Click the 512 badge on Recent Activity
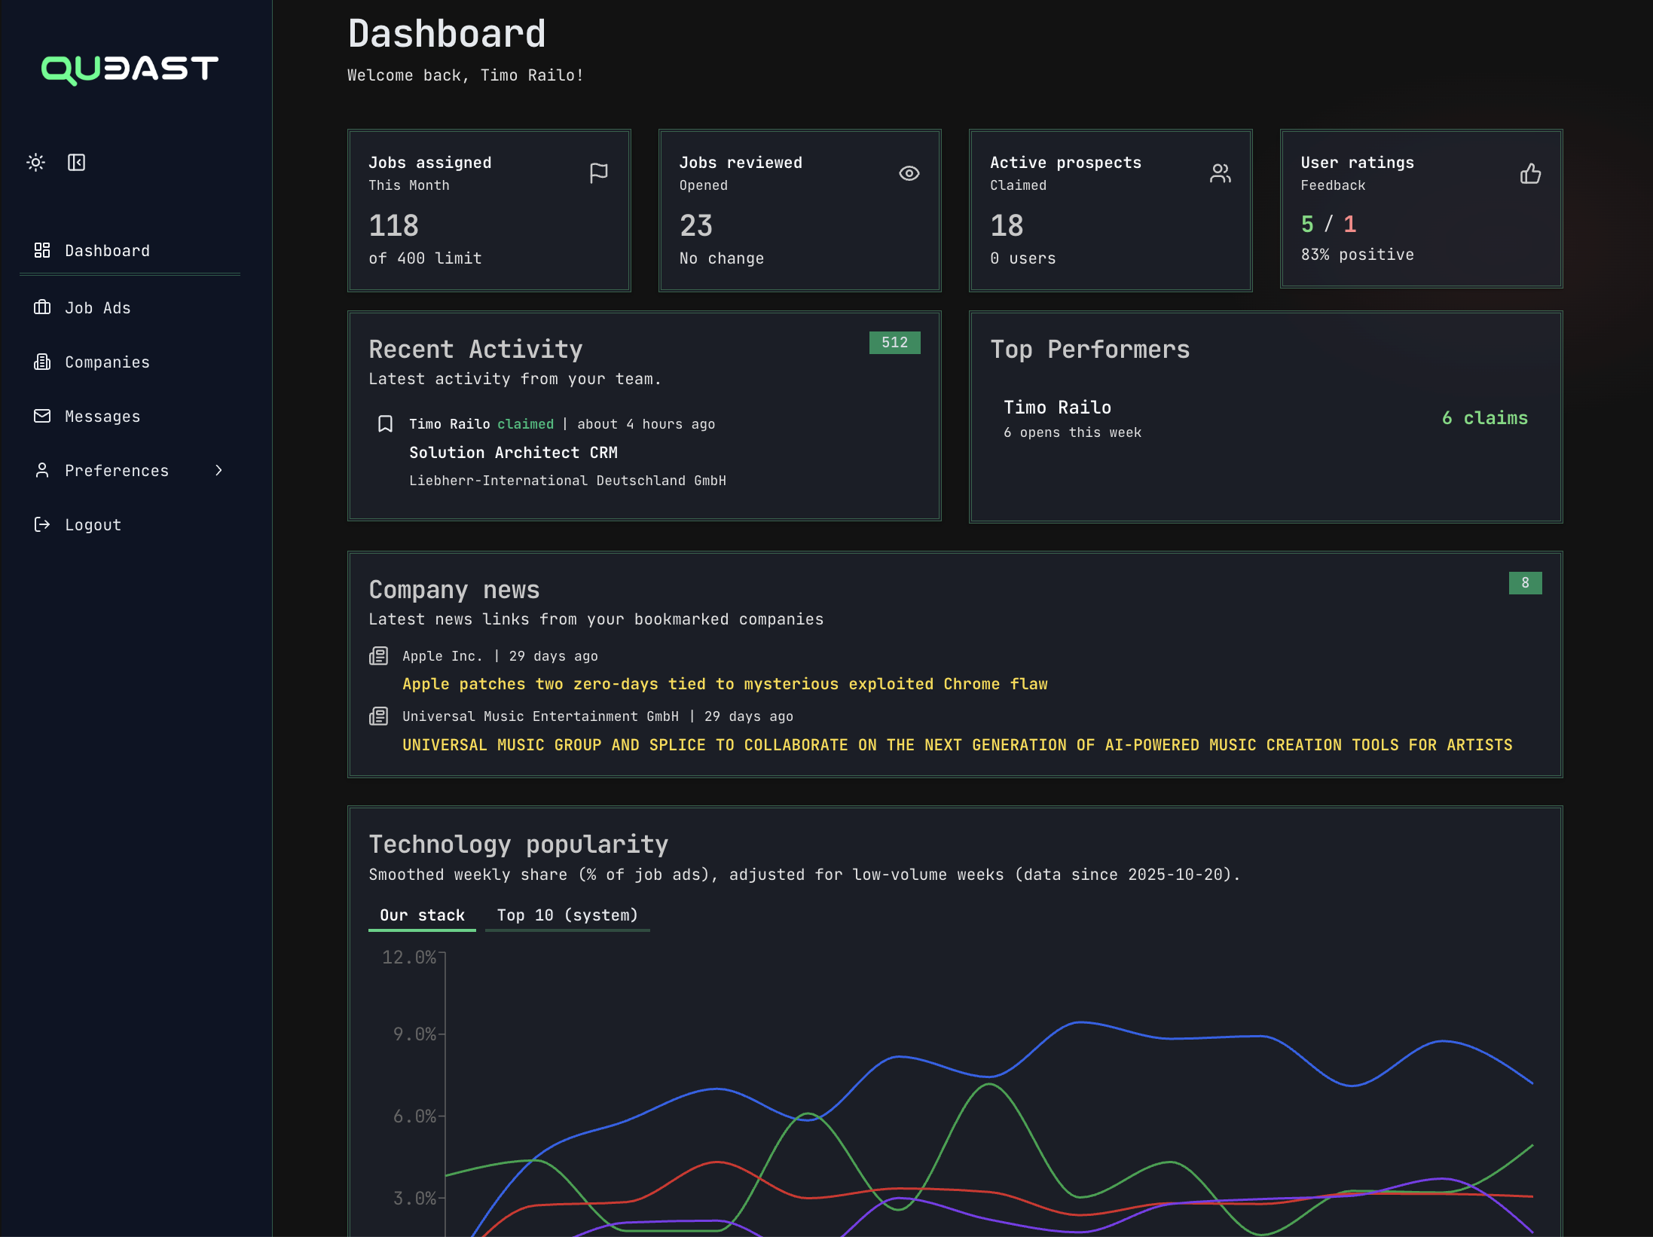This screenshot has height=1237, width=1653. tap(894, 343)
